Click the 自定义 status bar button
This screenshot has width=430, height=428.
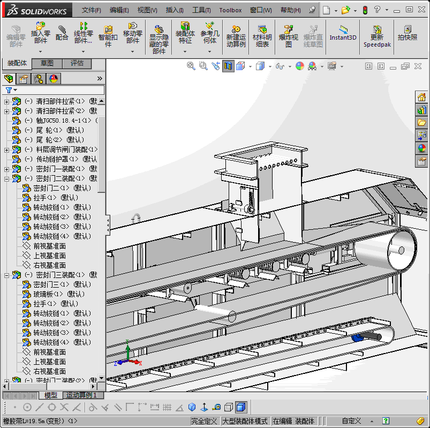[x=352, y=421]
